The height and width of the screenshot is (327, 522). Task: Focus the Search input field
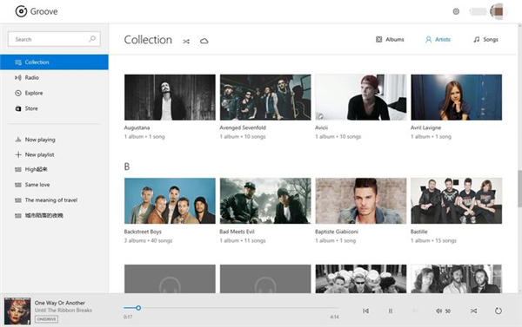point(54,39)
